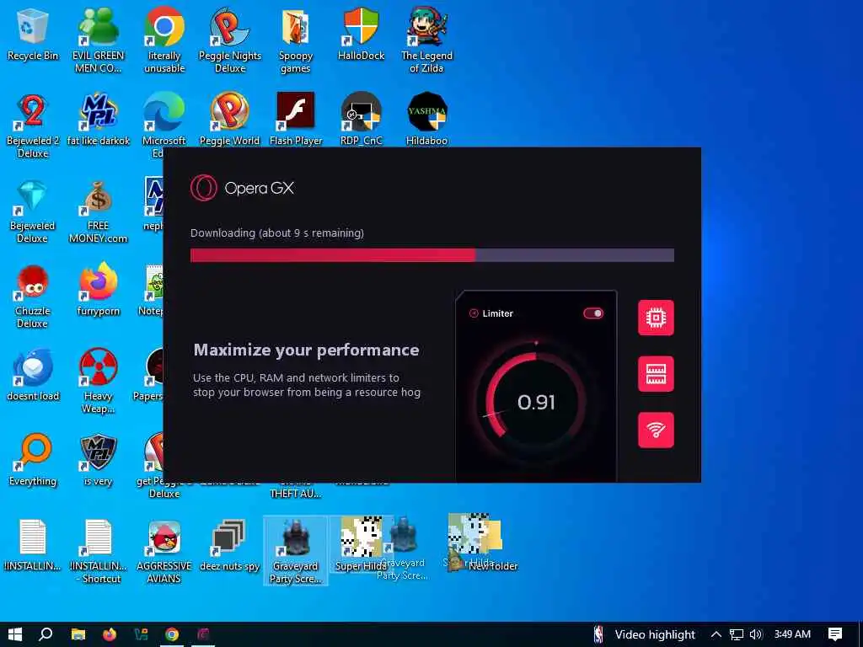Screen dimensions: 863x647
Task: Select the Peggle Nights Deluxe shortcut
Action: click(x=229, y=41)
